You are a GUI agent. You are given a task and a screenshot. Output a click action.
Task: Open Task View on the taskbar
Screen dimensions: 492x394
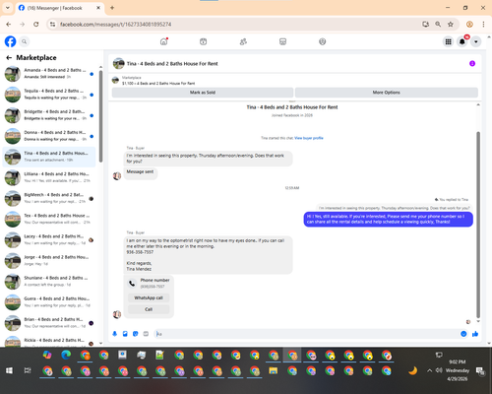[x=28, y=370]
